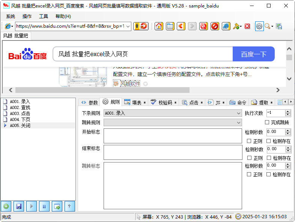Open settings with the gear toolbar icon
The height and width of the screenshot is (222, 295).
(259, 26)
